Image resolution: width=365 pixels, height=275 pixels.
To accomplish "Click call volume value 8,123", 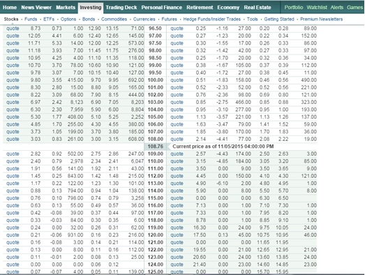I will [76, 102].
